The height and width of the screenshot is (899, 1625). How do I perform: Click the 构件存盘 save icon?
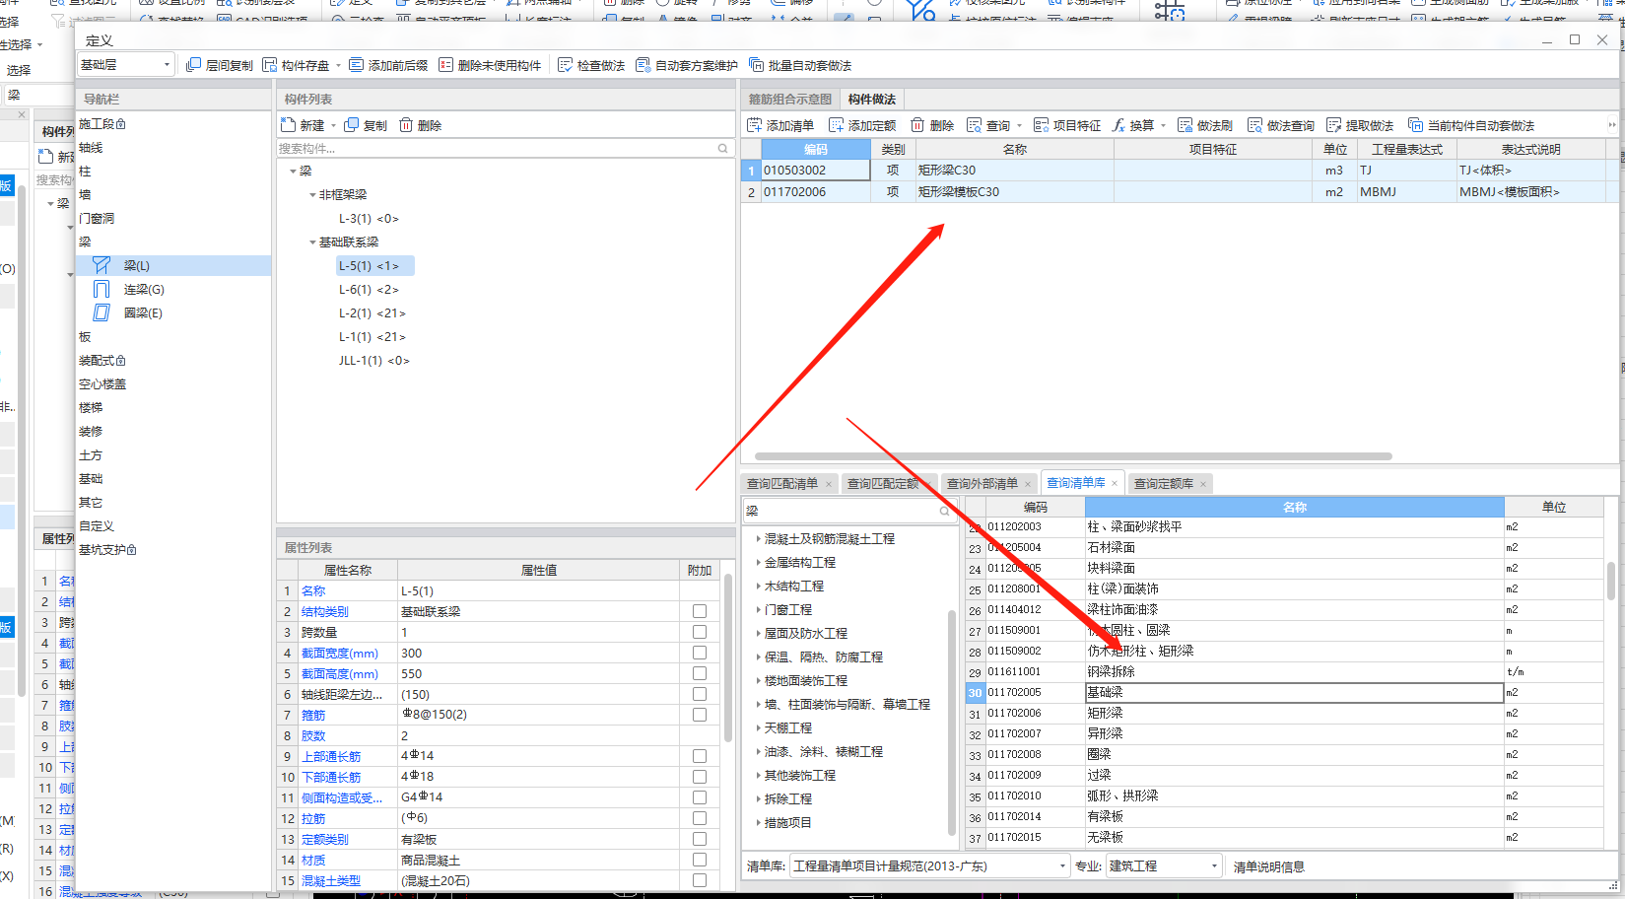tap(270, 65)
